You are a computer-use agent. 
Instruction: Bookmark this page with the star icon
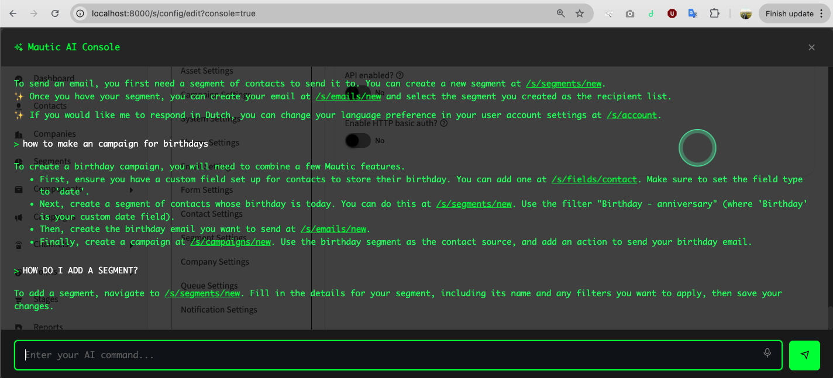[580, 13]
